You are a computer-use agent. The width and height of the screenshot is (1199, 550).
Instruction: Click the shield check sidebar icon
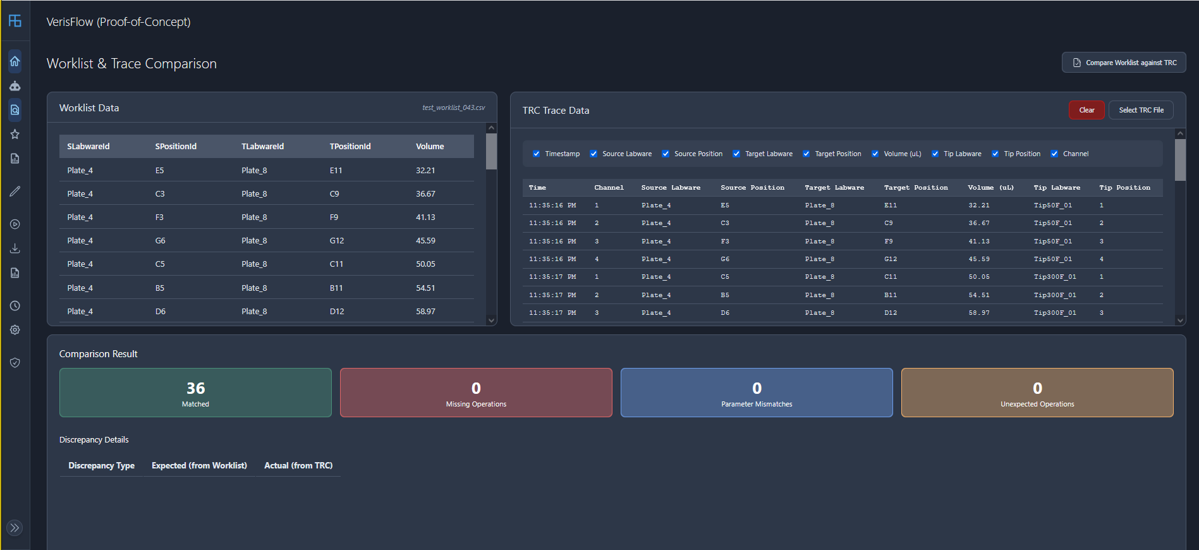coord(15,363)
